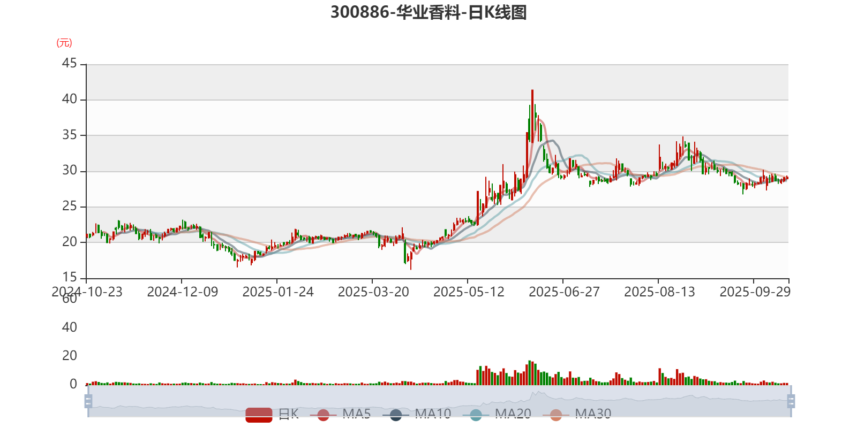Click the 2025-05-12 date axis label
This screenshot has height=428, width=857.
(469, 292)
